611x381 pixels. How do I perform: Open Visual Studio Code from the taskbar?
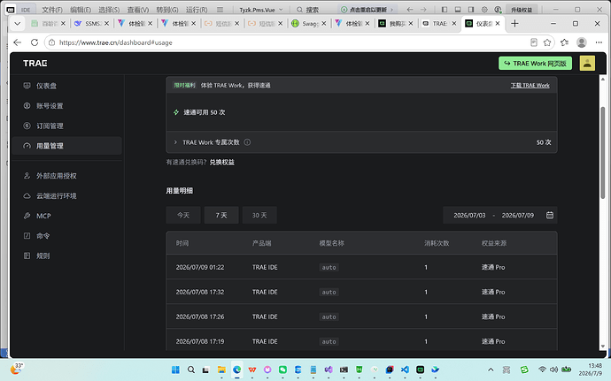[405, 370]
